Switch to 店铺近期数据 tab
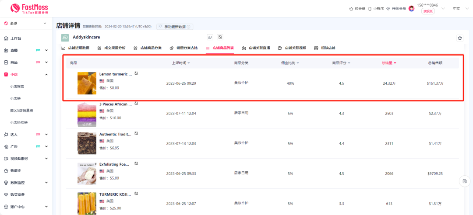Image resolution: width=473 pixels, height=215 pixels. [75, 48]
